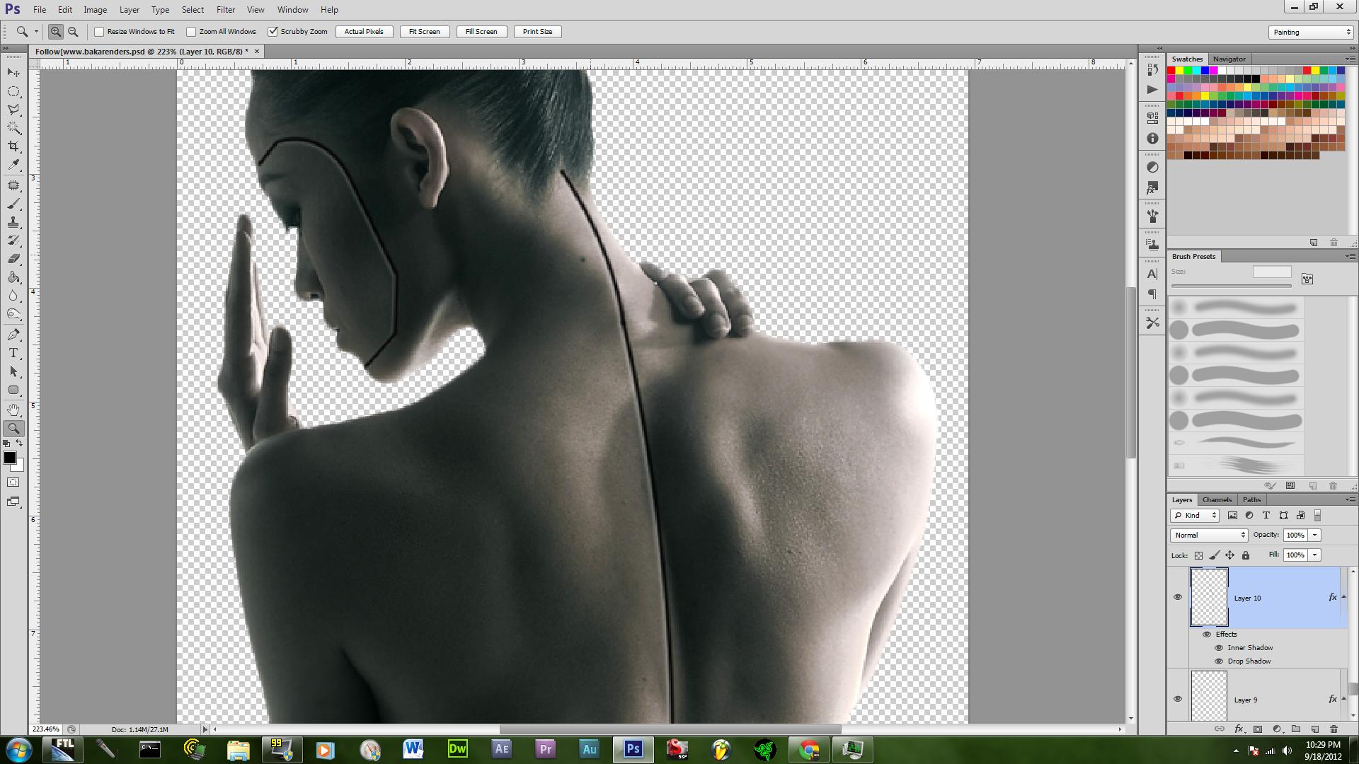Select the Crop tool

pyautogui.click(x=13, y=146)
